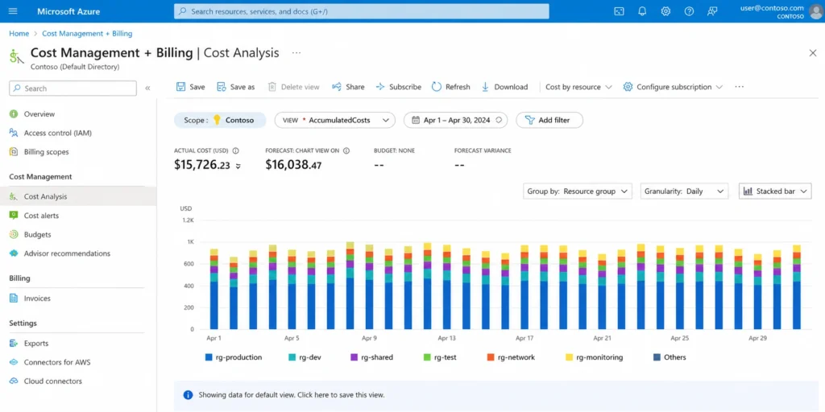
Task: Click the Add filter funnel icon
Action: coord(530,121)
